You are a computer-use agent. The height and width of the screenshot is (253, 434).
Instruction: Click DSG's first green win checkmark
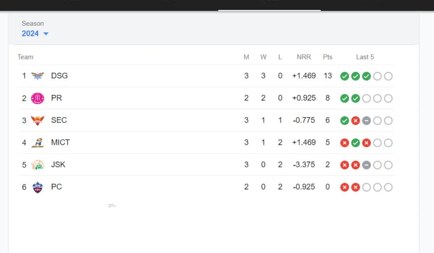(x=345, y=76)
